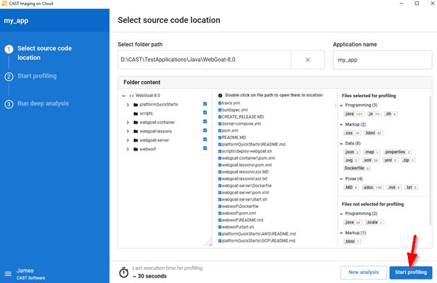Expand the webgoat-lessons folder
This screenshot has height=283, width=437.
click(x=128, y=131)
